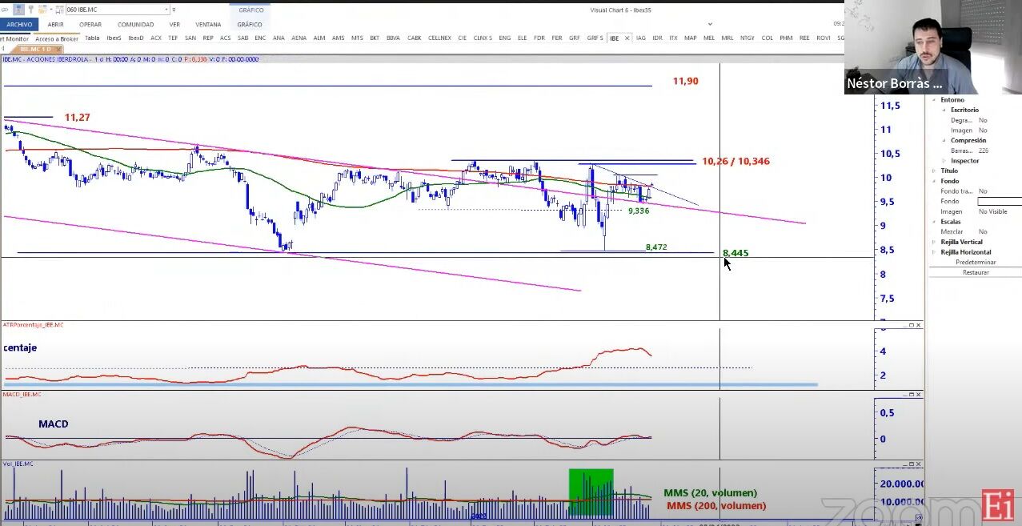Switch to the CELLNEX chart tab

point(439,38)
